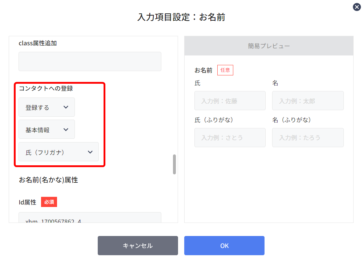Click the chevron arrow beside 氏（フリガナ）
This screenshot has height=261, width=363.
[x=90, y=152]
